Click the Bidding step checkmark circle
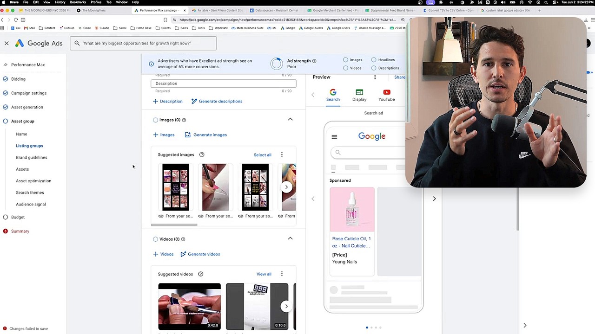Screen dimensions: 595x334 [x=6, y=79]
